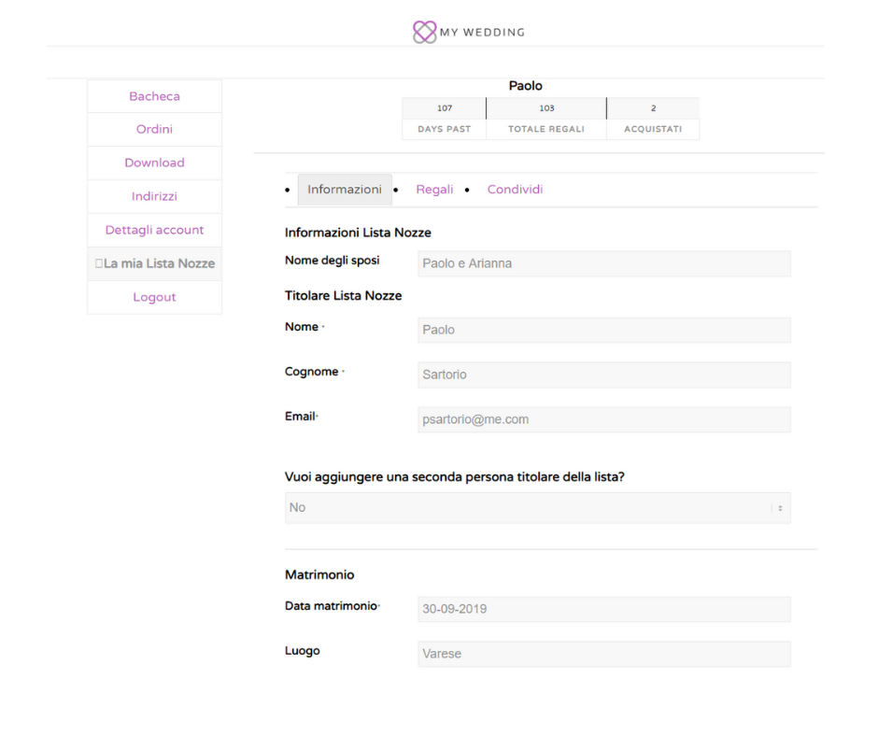Click the Cognome field containing Sartorio

(604, 375)
